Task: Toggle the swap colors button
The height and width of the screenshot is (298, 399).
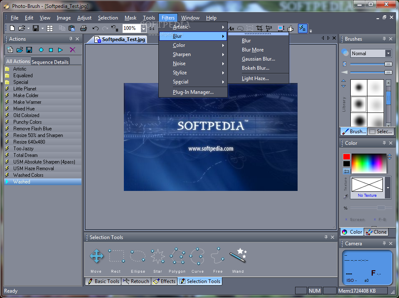Action: tap(346, 171)
